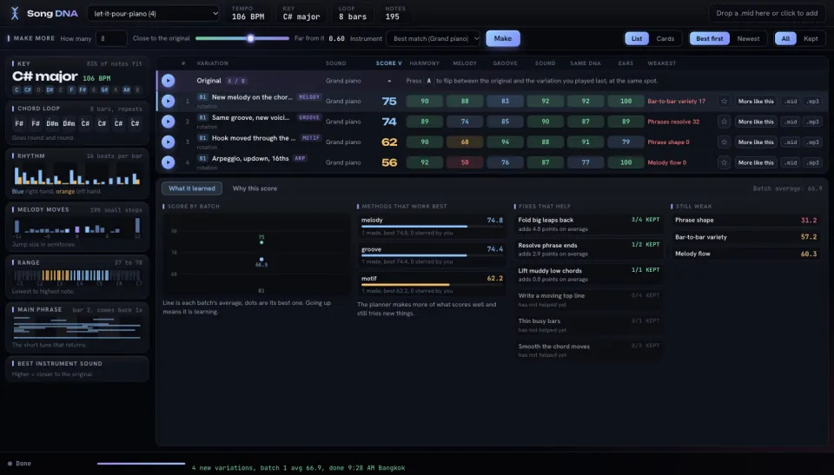834x475 pixels.
Task: Export .mp3 for Same groove variation
Action: coord(813,122)
